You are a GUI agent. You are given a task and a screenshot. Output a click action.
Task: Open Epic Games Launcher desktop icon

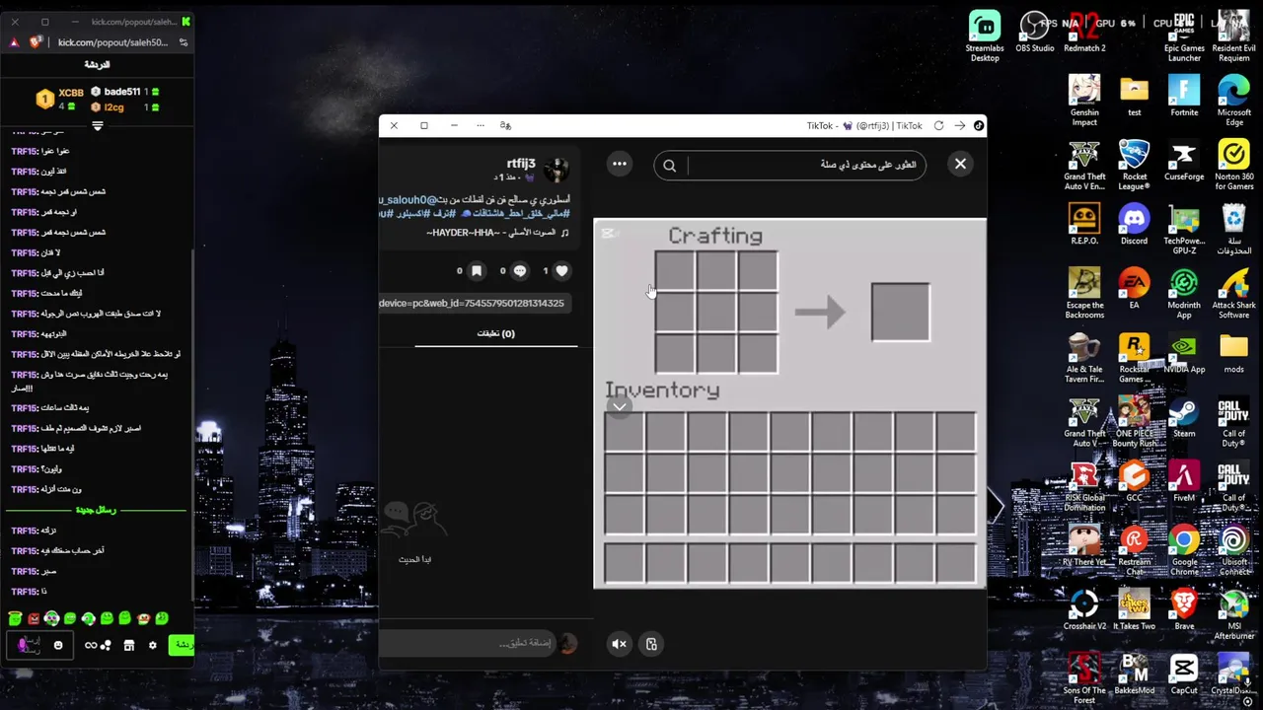[1184, 35]
